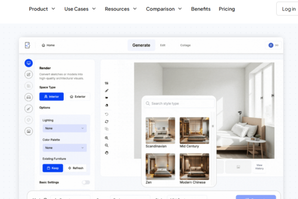Click the Render heading text
Screen dimensions: 298x199
click(x=45, y=68)
